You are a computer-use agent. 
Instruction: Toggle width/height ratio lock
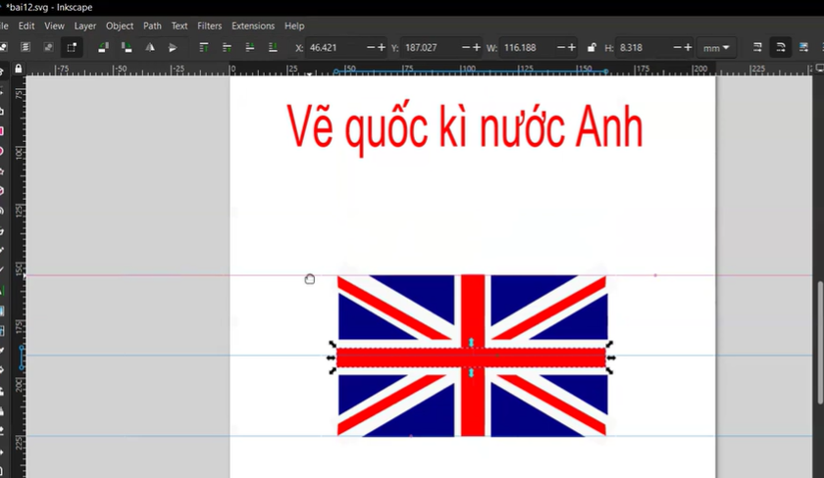(x=591, y=47)
